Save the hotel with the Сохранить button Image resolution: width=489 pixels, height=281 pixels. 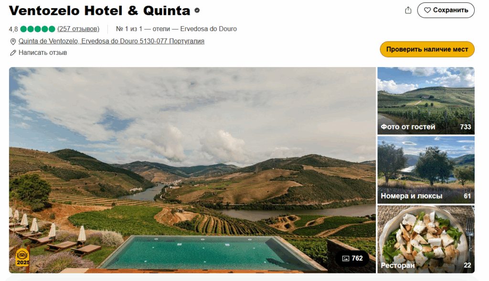tap(446, 10)
